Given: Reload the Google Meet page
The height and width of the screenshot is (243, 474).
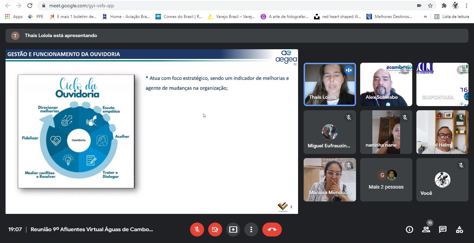Looking at the screenshot, I should [30, 6].
